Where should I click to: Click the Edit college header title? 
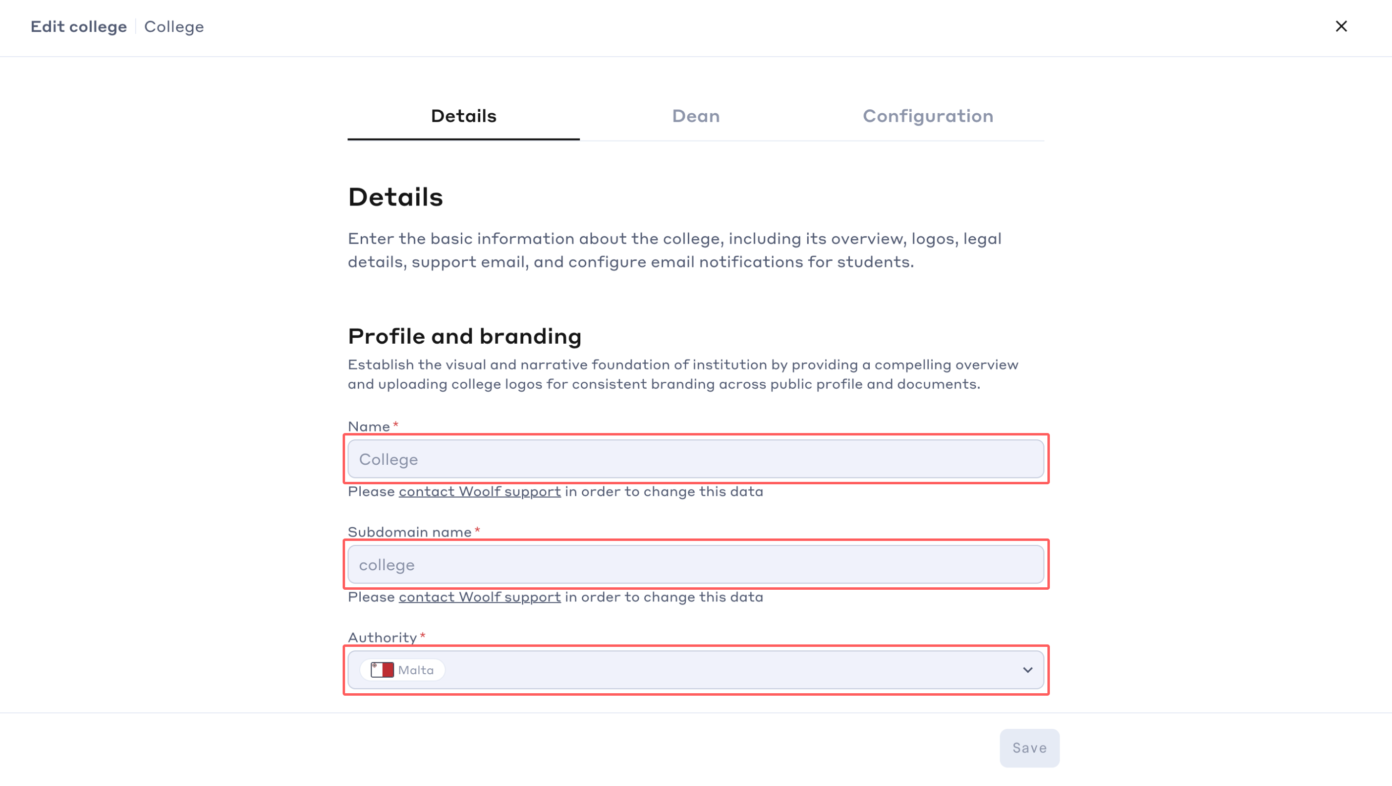point(79,26)
